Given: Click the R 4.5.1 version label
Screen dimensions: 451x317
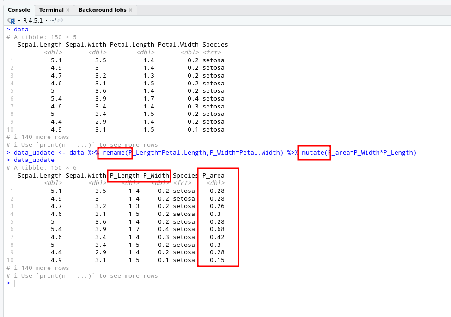Looking at the screenshot, I should [33, 20].
